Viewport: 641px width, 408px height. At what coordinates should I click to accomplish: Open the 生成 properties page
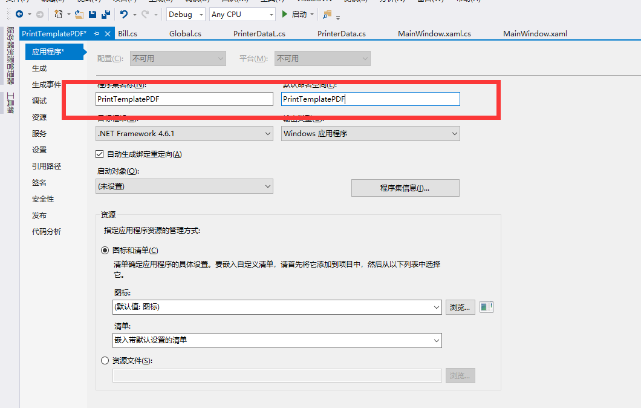39,68
